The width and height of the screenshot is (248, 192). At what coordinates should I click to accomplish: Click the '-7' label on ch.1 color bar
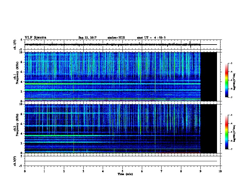coord(231,97)
